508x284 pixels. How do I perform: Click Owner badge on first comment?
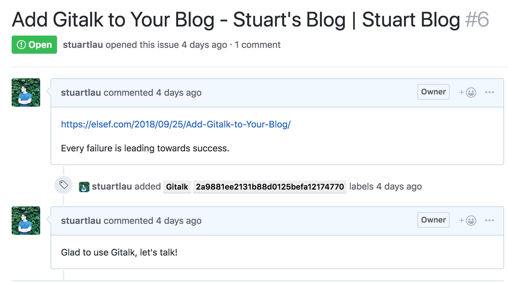pos(433,92)
